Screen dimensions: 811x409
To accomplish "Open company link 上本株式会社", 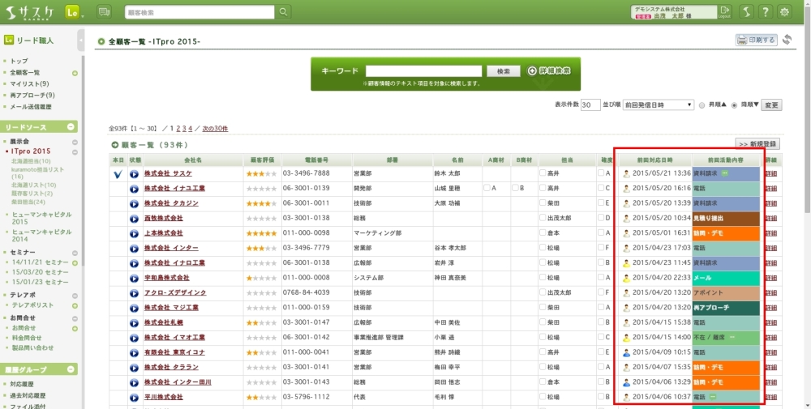I will pos(163,233).
